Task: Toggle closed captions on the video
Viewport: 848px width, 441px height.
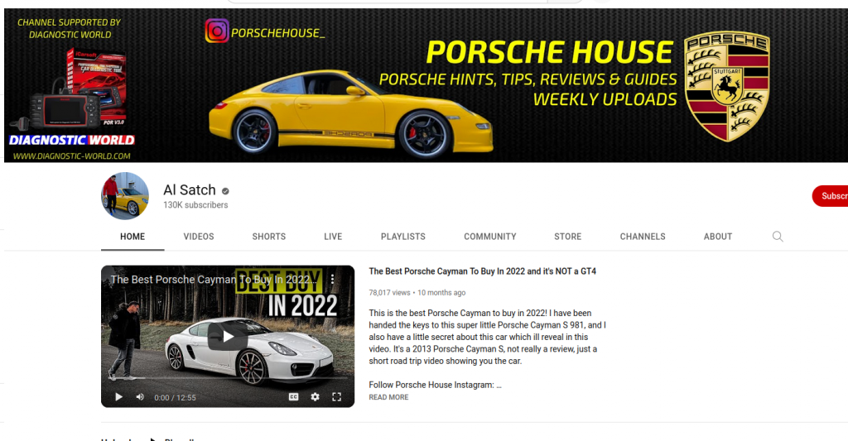Action: click(x=294, y=397)
